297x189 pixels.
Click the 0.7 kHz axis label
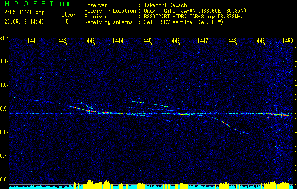click(x=4, y=156)
